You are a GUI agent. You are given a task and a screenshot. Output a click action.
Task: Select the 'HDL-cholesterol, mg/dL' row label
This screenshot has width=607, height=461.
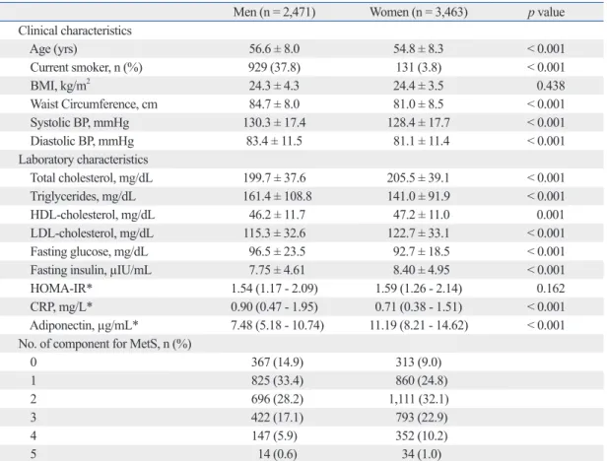click(x=93, y=215)
